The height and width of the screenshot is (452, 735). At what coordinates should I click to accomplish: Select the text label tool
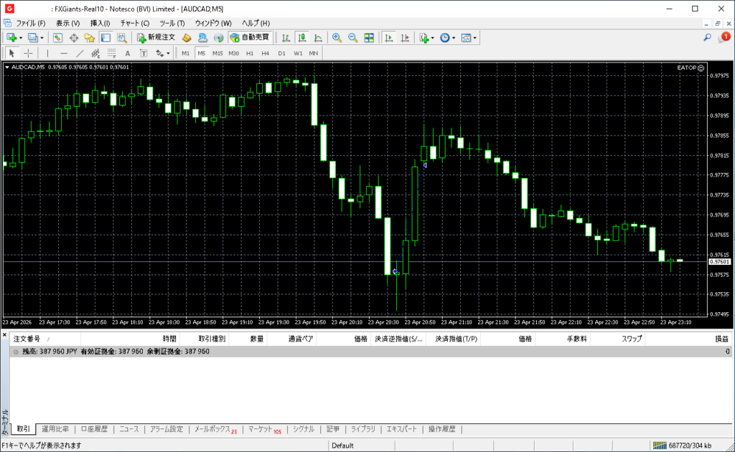128,53
